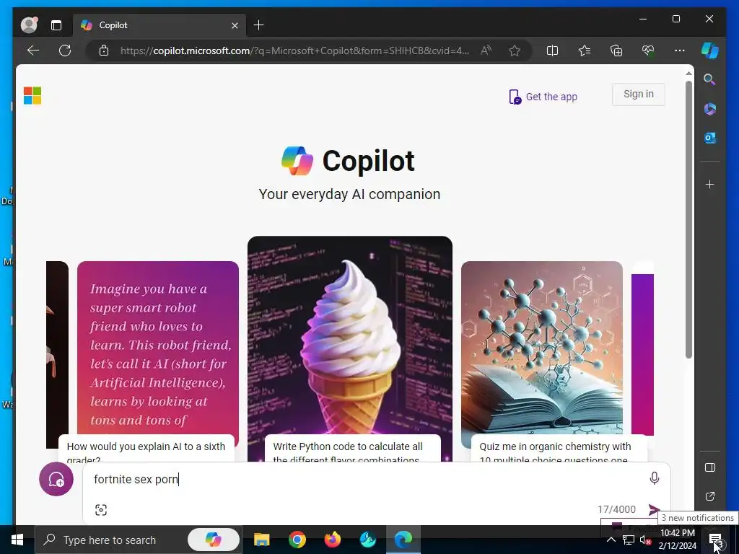Image resolution: width=739 pixels, height=554 pixels.
Task: Toggle sidebar auto-hide button
Action: (710, 467)
